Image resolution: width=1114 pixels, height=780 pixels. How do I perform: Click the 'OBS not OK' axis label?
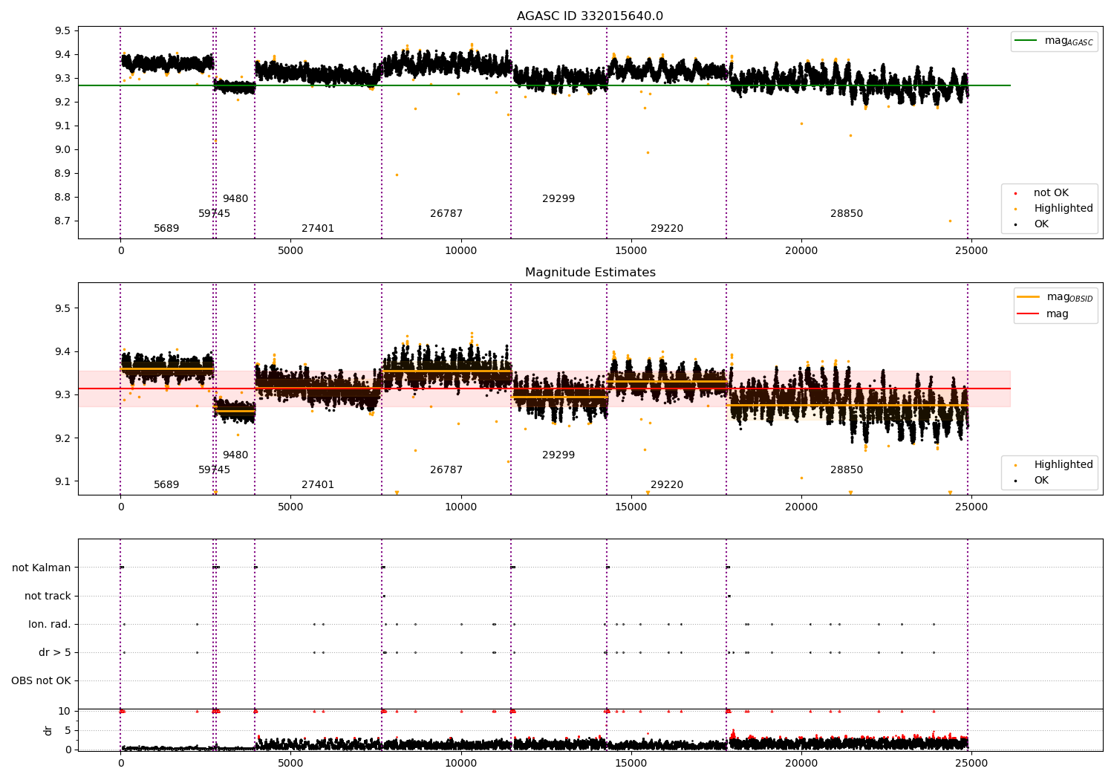coord(41,680)
